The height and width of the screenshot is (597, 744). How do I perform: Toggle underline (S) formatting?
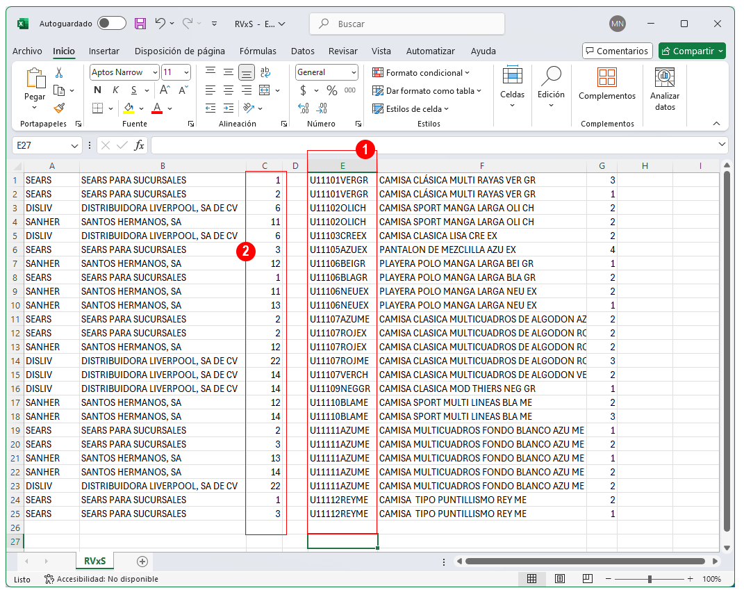[x=134, y=90]
